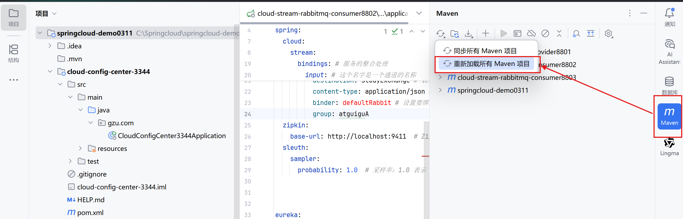
Task: Go to previous highlighted problem arrow
Action: pos(412,32)
